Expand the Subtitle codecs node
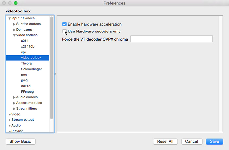The width and height of the screenshot is (229, 150). point(14,24)
